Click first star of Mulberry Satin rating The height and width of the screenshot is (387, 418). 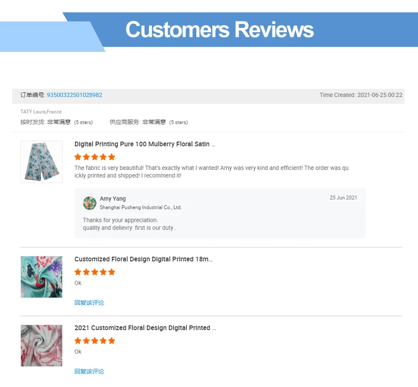78,157
